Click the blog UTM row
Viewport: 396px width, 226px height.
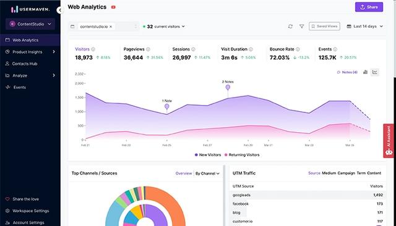click(308, 212)
